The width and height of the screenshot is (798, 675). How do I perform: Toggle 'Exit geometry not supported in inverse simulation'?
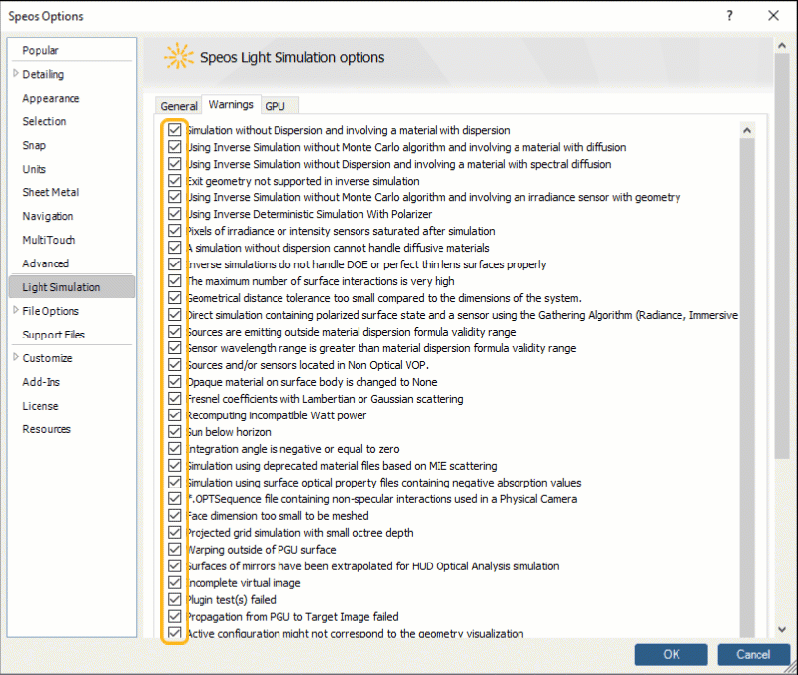(x=174, y=180)
